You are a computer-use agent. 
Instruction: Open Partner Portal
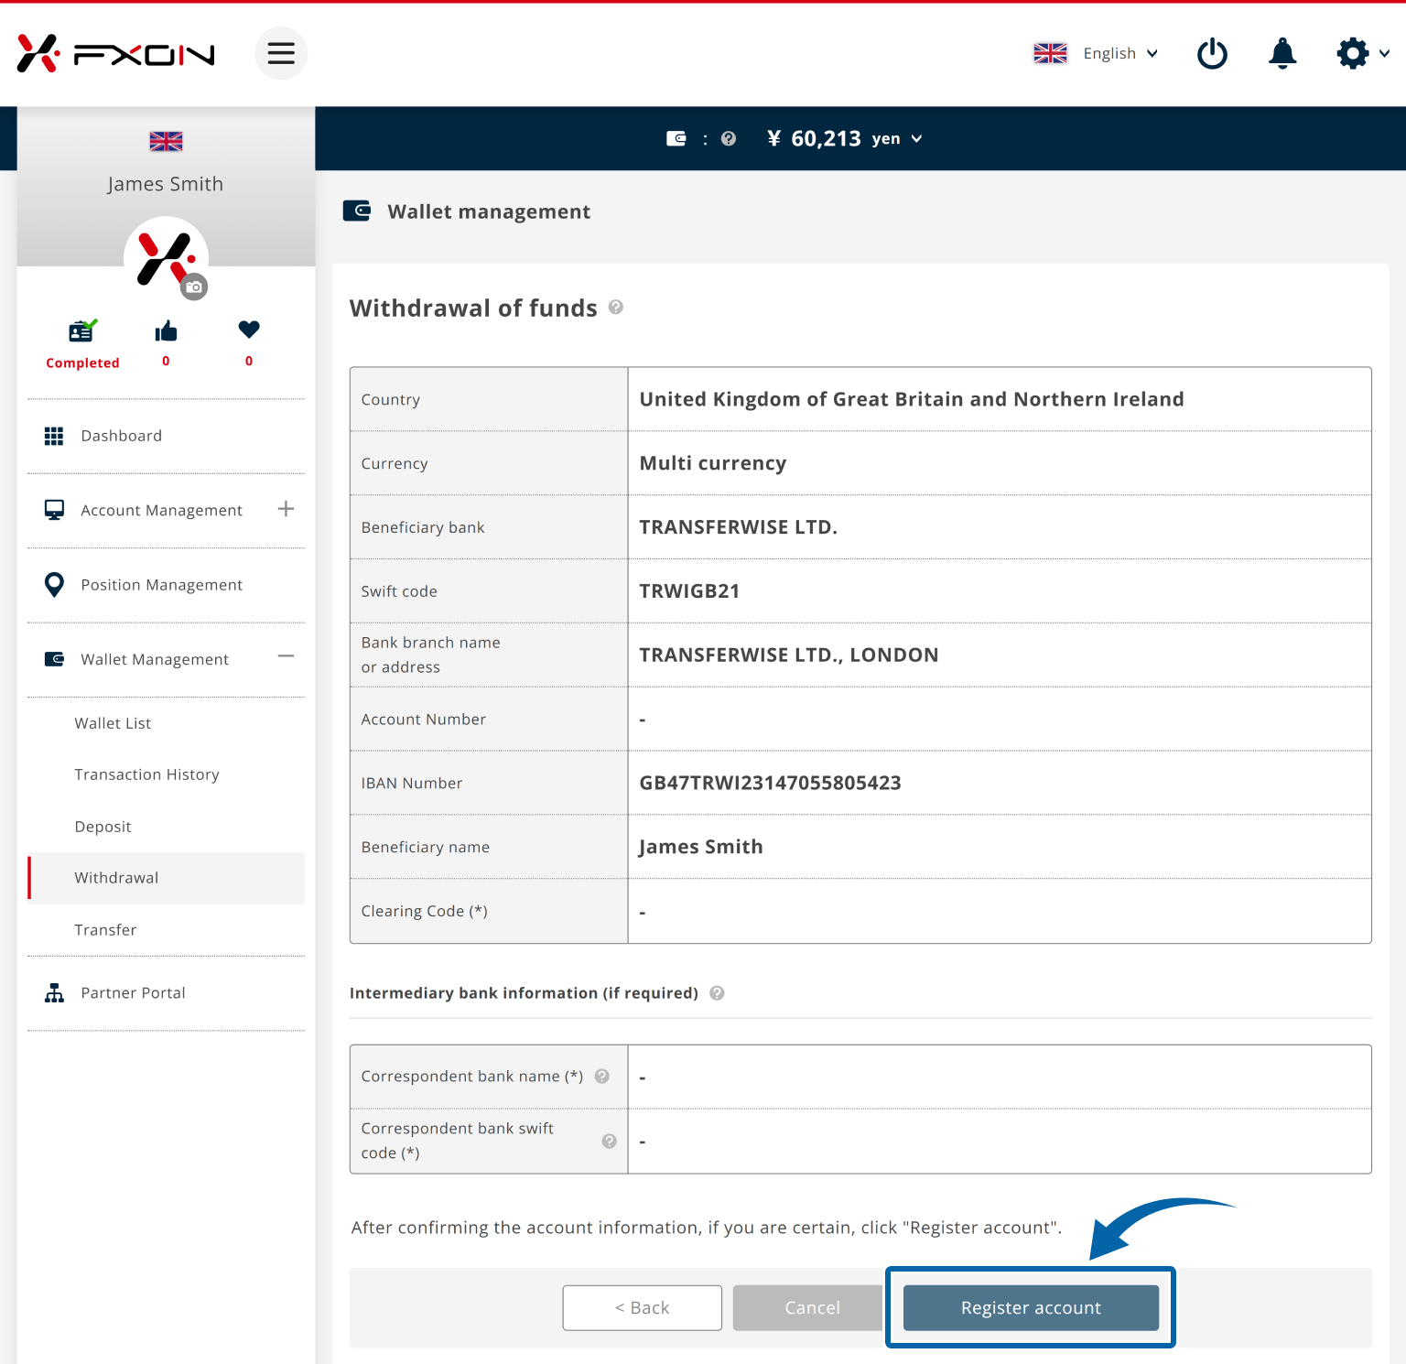pos(133,993)
